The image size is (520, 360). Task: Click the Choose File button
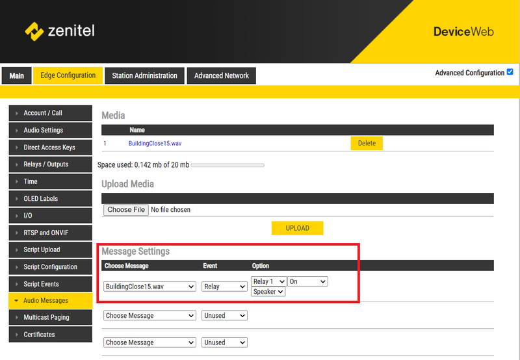pos(126,210)
